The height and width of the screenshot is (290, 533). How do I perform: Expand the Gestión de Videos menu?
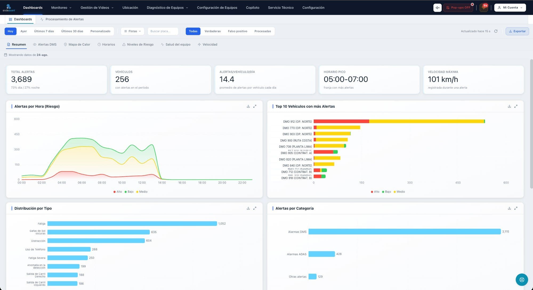[97, 8]
